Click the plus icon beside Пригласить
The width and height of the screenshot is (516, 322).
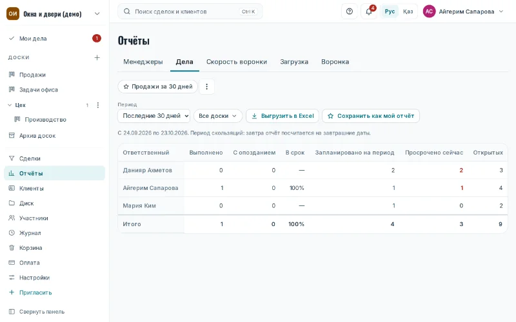click(x=12, y=292)
